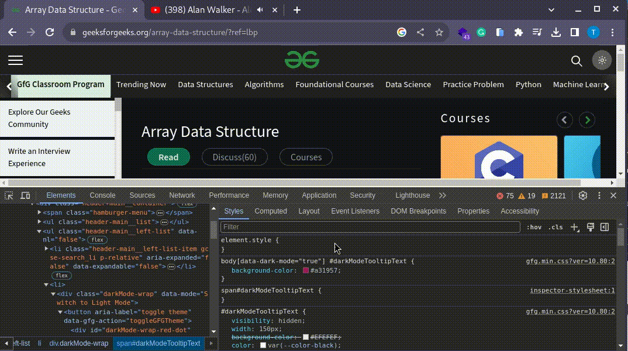Switch to the Console tab

pyautogui.click(x=102, y=195)
